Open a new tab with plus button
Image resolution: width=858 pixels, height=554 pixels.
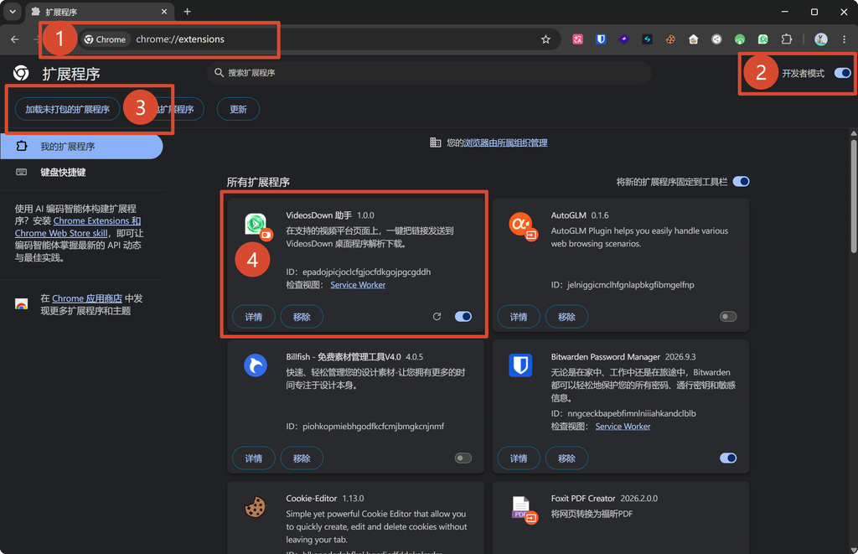click(x=187, y=12)
